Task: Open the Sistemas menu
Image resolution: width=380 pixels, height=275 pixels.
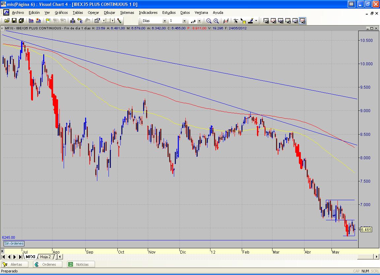Action: click(127, 13)
